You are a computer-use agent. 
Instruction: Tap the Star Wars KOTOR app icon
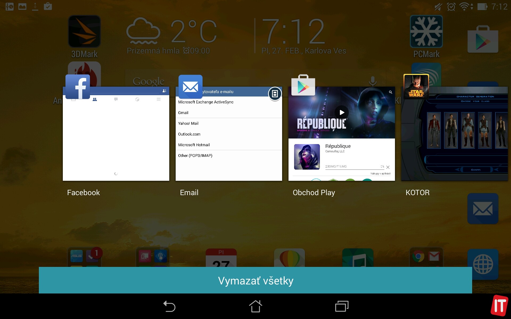(x=416, y=87)
